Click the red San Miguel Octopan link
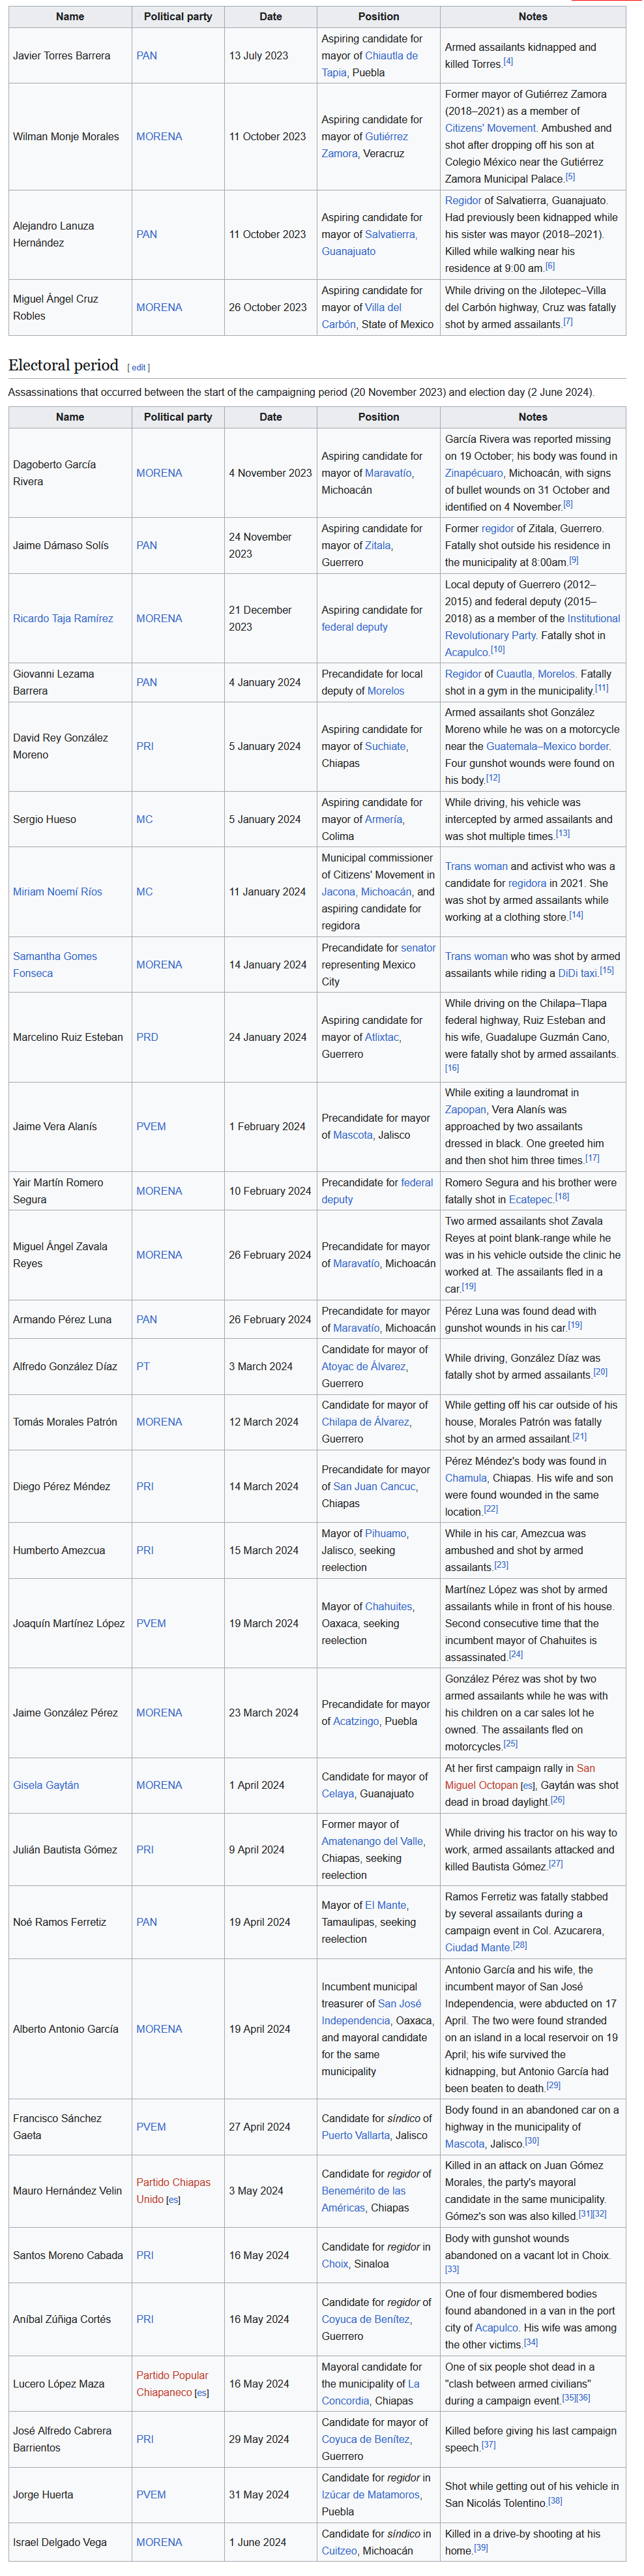This screenshot has height=2576, width=644. pyautogui.click(x=520, y=1777)
